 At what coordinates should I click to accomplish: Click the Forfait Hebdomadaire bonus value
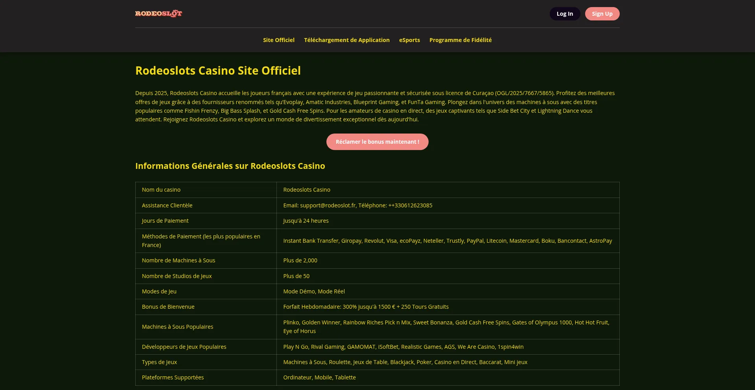(448, 307)
